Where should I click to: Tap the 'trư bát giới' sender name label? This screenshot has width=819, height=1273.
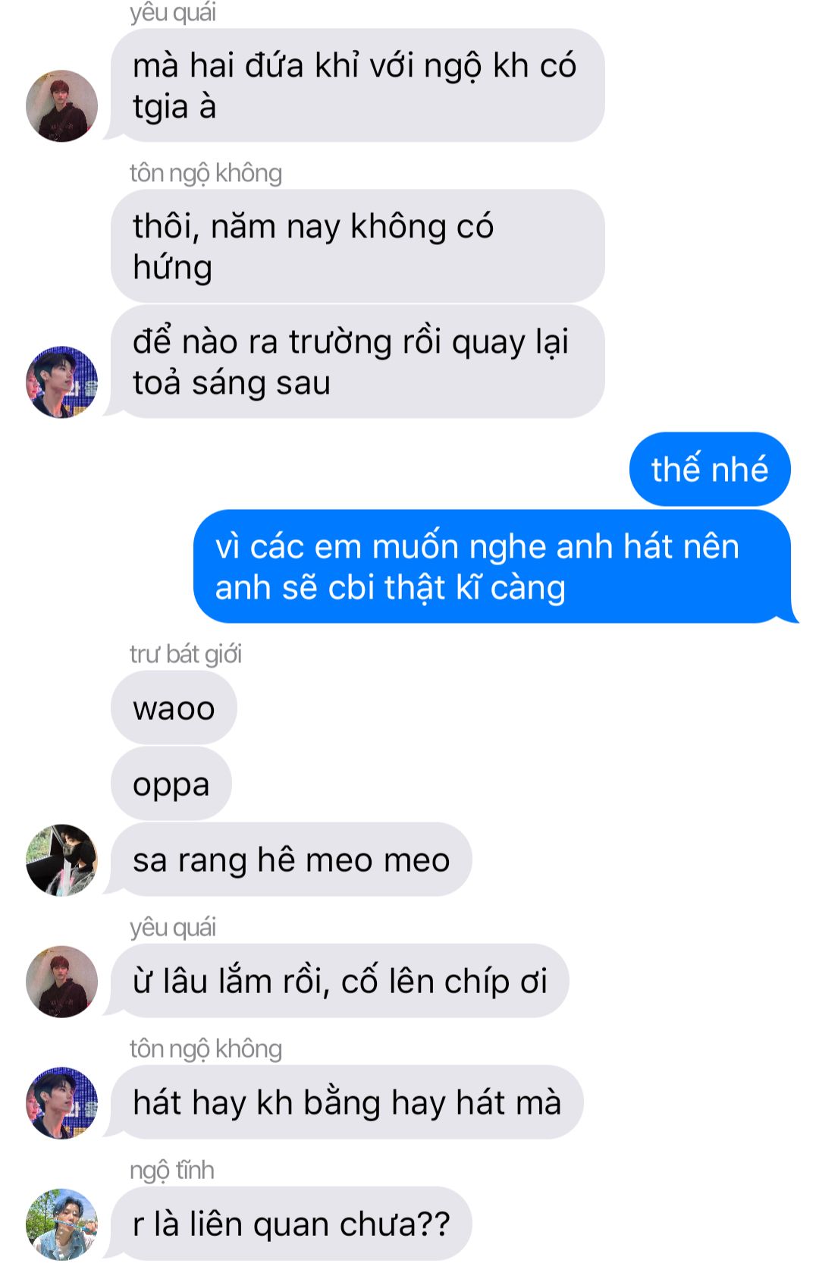click(x=186, y=654)
